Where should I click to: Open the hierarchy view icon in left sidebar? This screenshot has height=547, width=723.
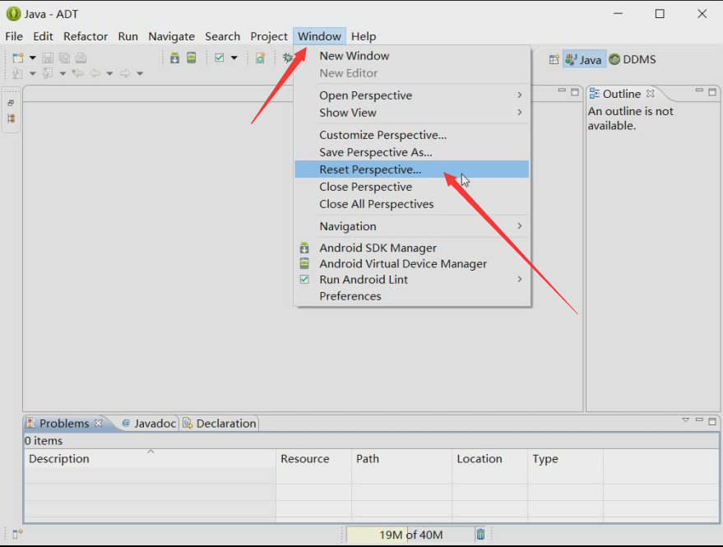click(11, 118)
